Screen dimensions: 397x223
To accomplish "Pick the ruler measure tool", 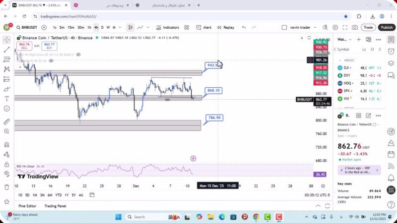I will click(6, 121).
